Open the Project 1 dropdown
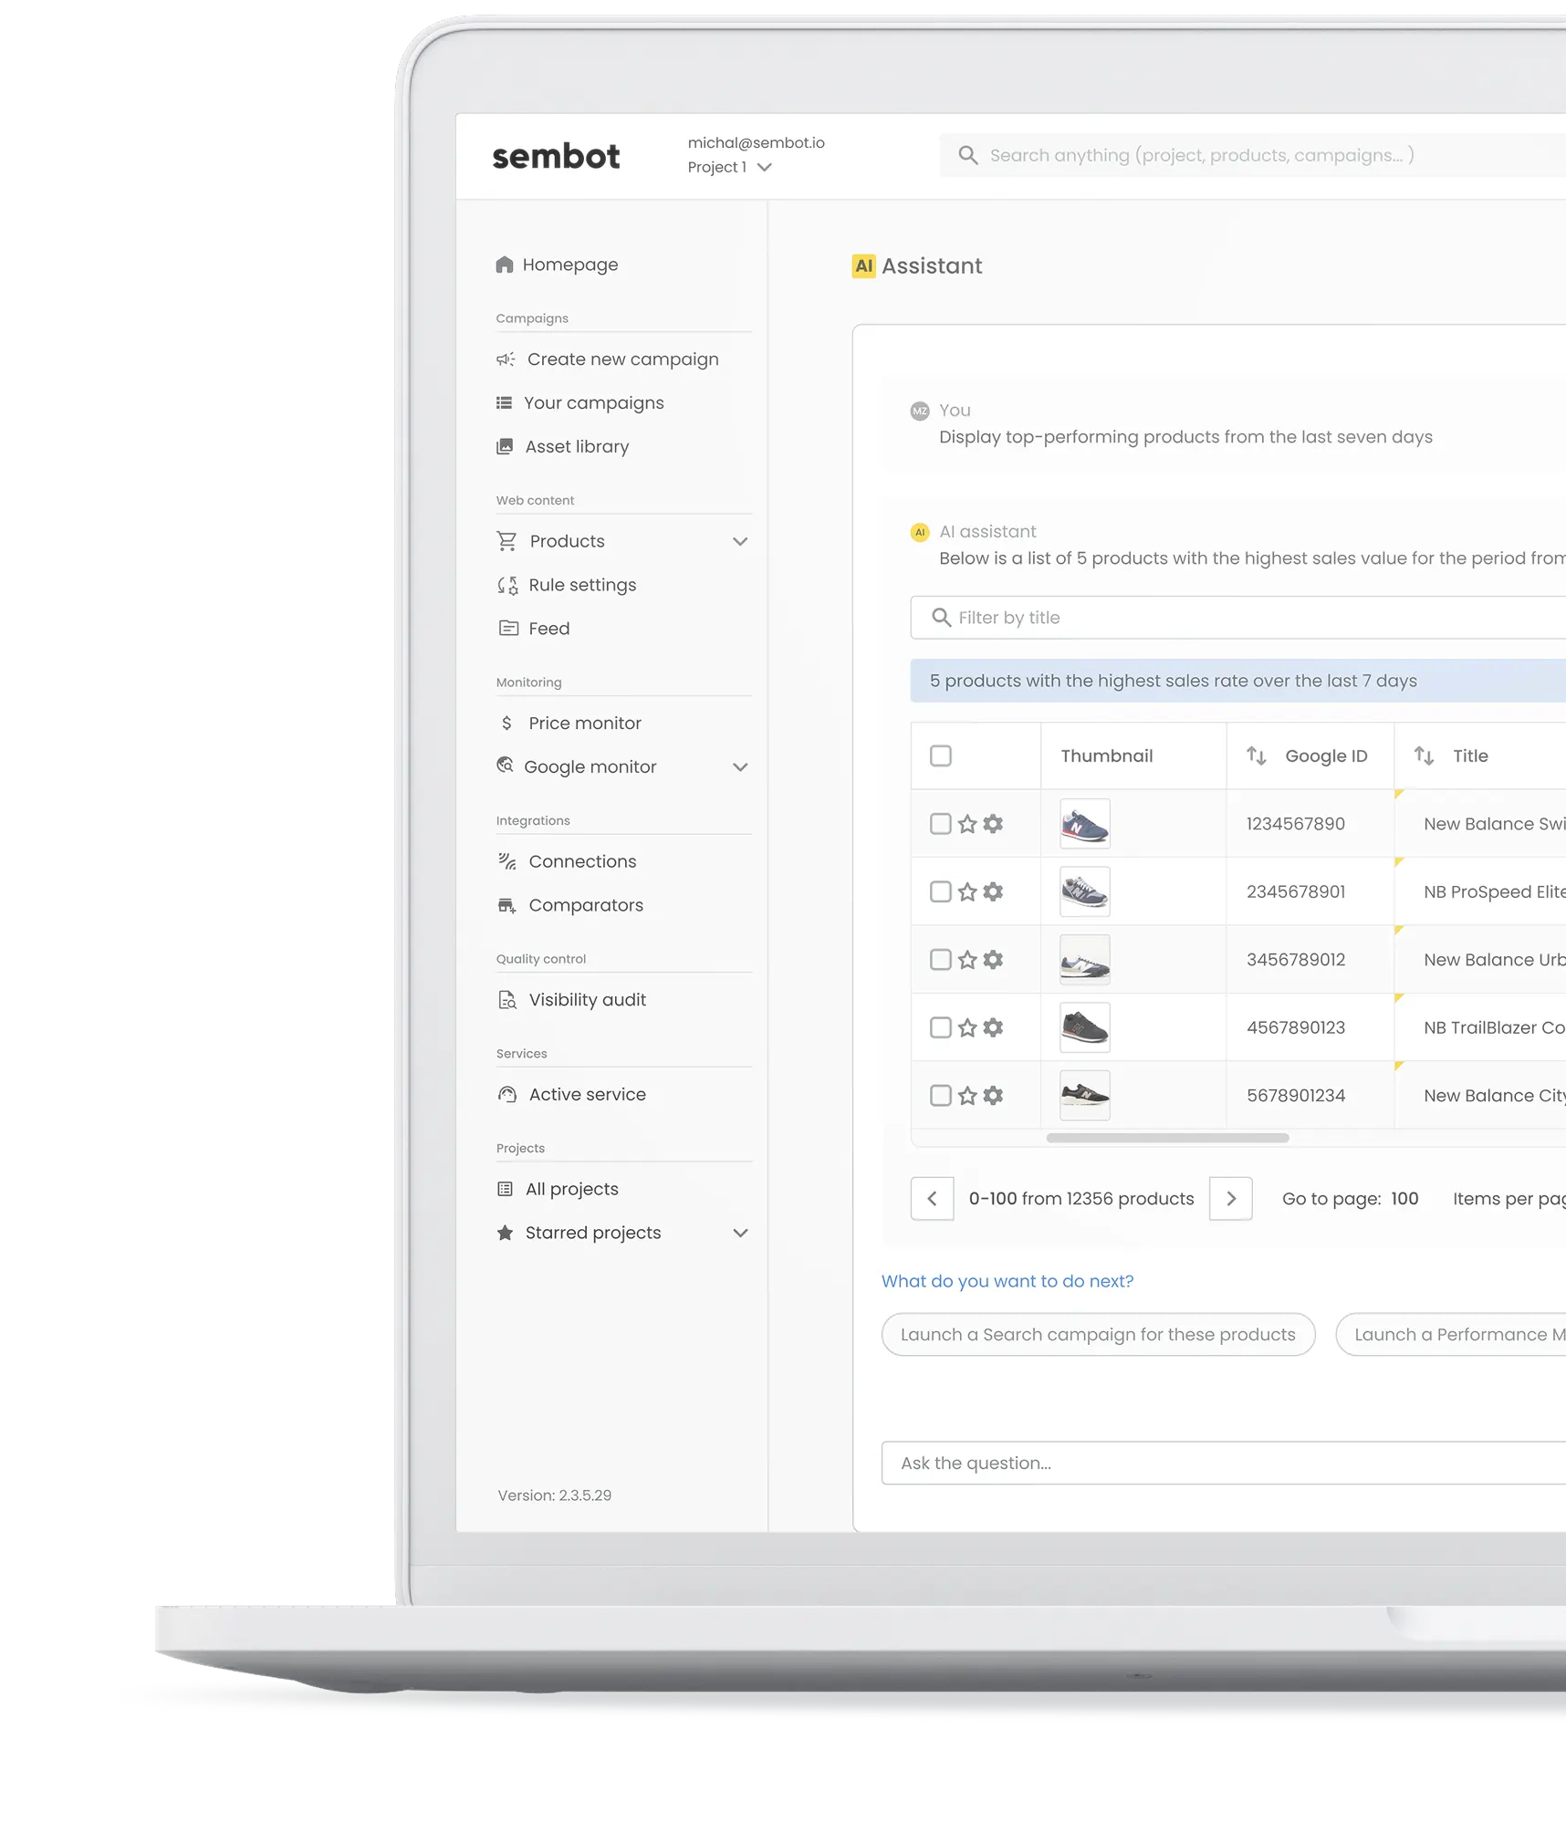 click(x=730, y=167)
